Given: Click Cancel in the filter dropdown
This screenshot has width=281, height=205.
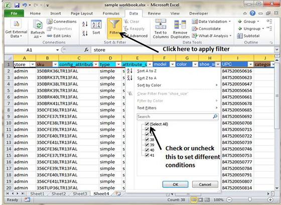Looking at the screenshot, I should (x=205, y=184).
